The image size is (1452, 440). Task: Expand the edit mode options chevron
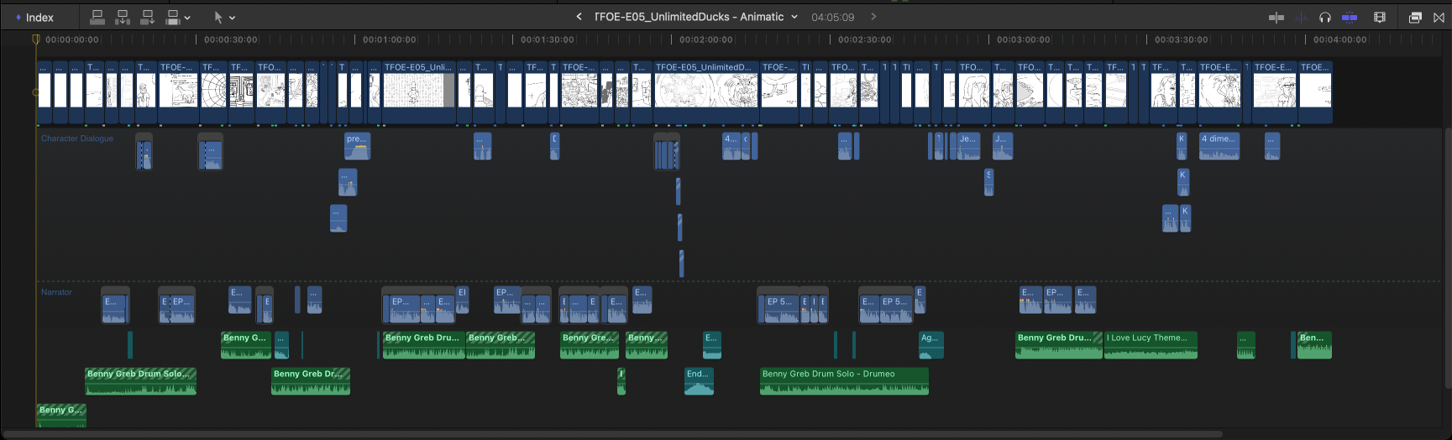[x=187, y=17]
